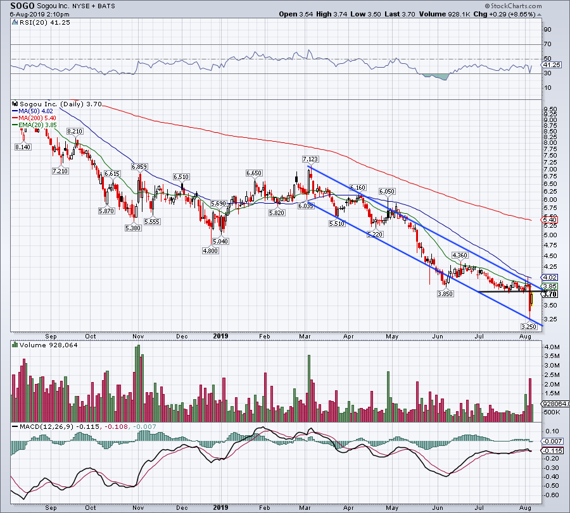Click the 7.123 March peak label
The width and height of the screenshot is (570, 513).
point(310,159)
